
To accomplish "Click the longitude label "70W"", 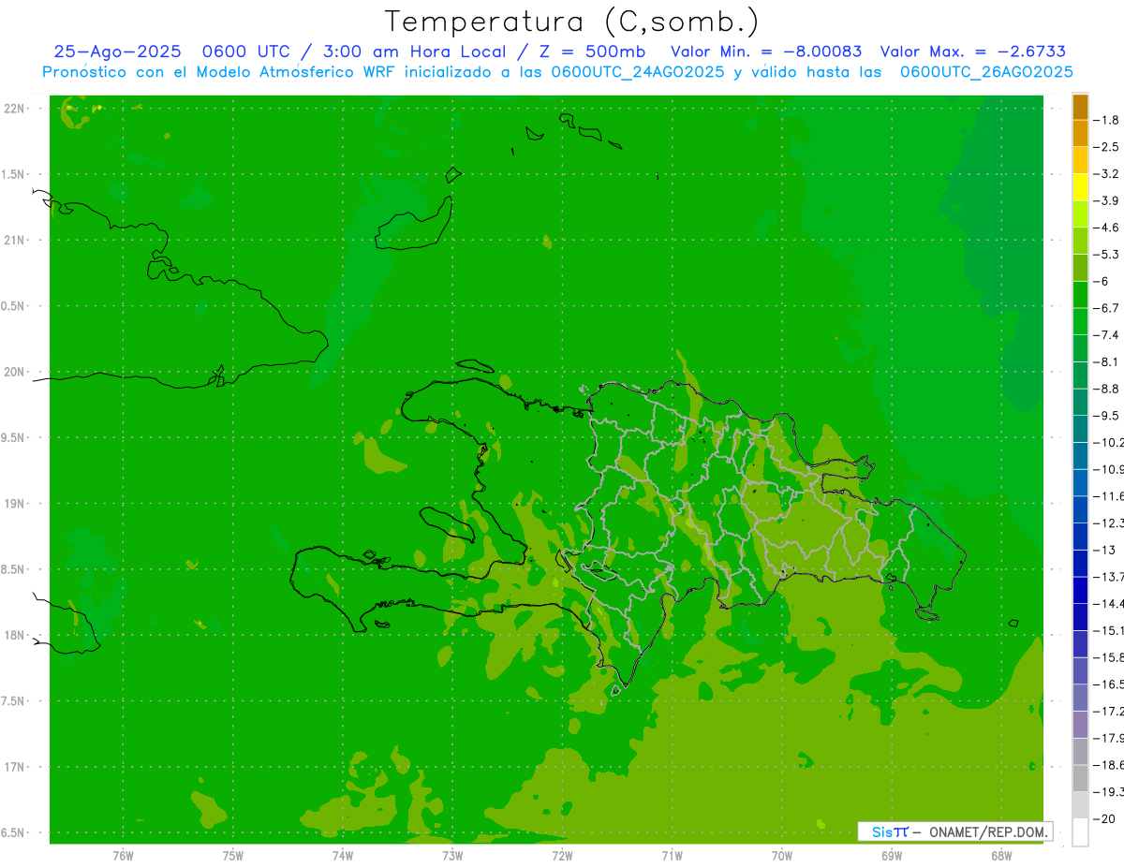I will tap(782, 856).
